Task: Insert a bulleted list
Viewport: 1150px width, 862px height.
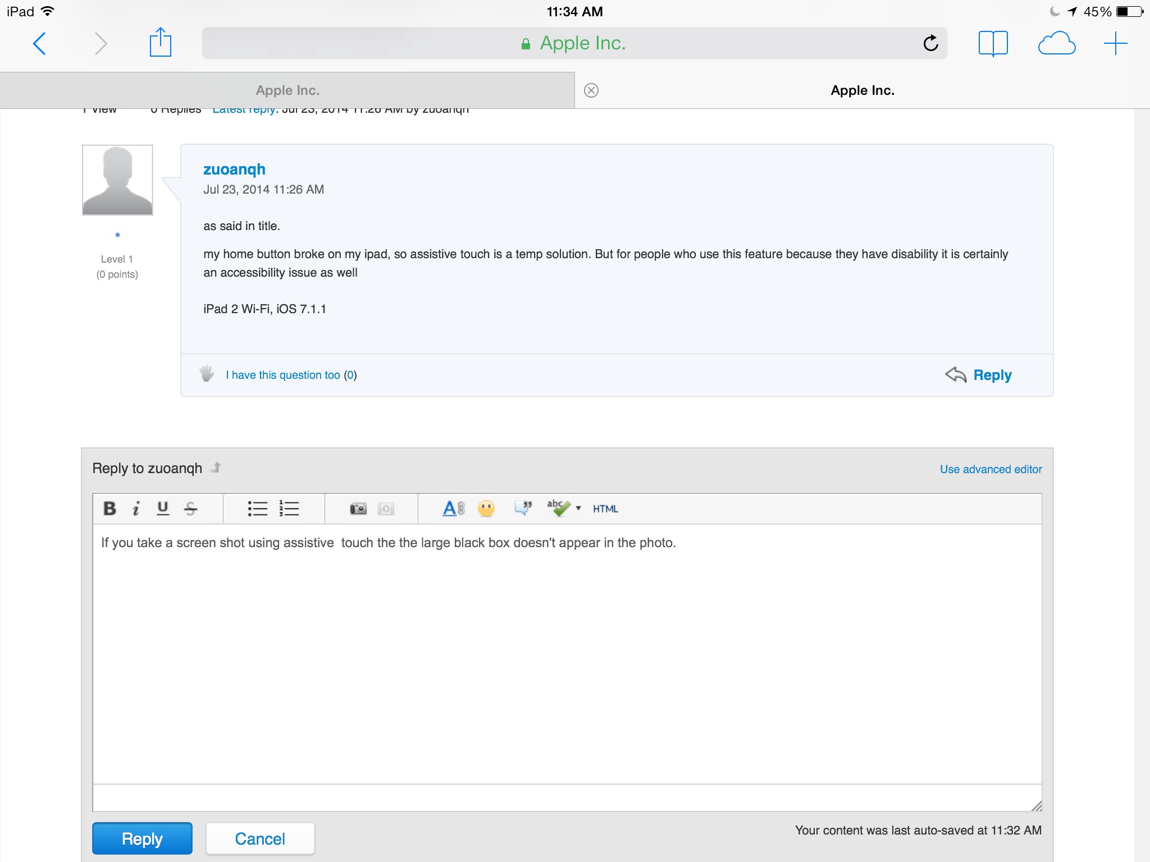Action: tap(257, 508)
